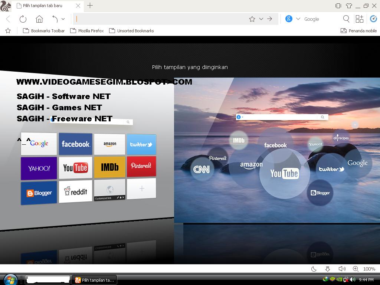Click the CNN bubble in sunset layout
The width and height of the screenshot is (380, 285).
pos(202,169)
